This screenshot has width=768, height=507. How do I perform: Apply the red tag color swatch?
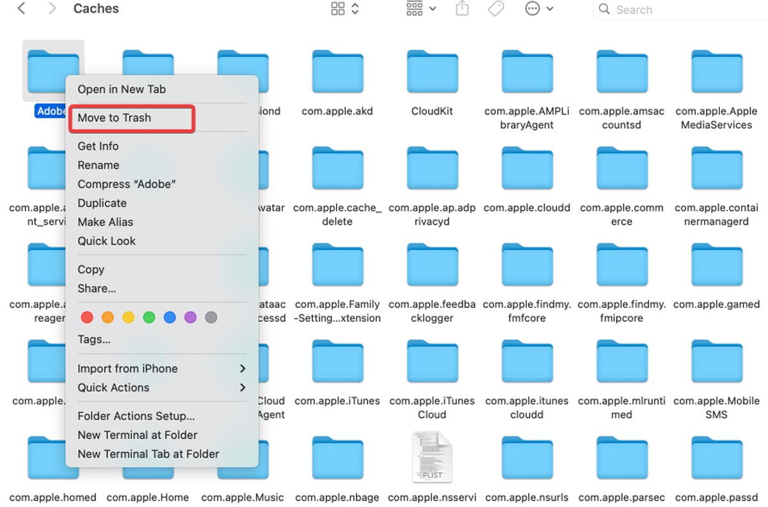click(x=87, y=316)
